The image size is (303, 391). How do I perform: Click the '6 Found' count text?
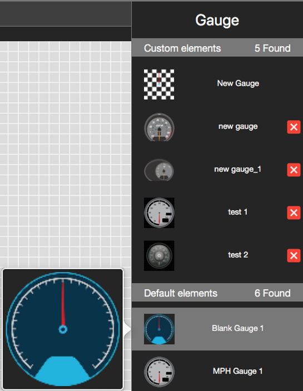272,293
